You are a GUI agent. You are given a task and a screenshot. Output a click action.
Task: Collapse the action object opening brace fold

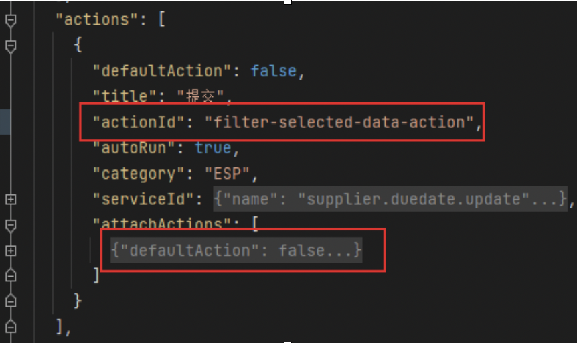coord(10,46)
